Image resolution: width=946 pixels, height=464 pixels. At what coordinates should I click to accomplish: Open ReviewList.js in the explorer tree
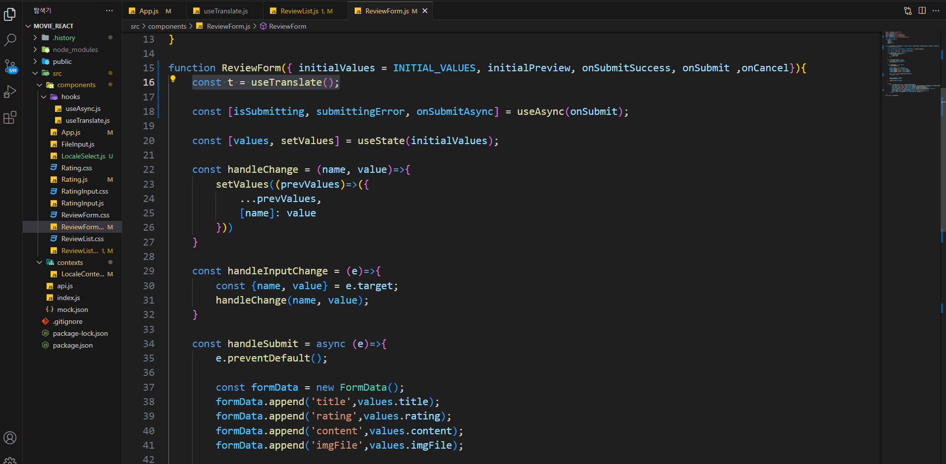coord(72,251)
